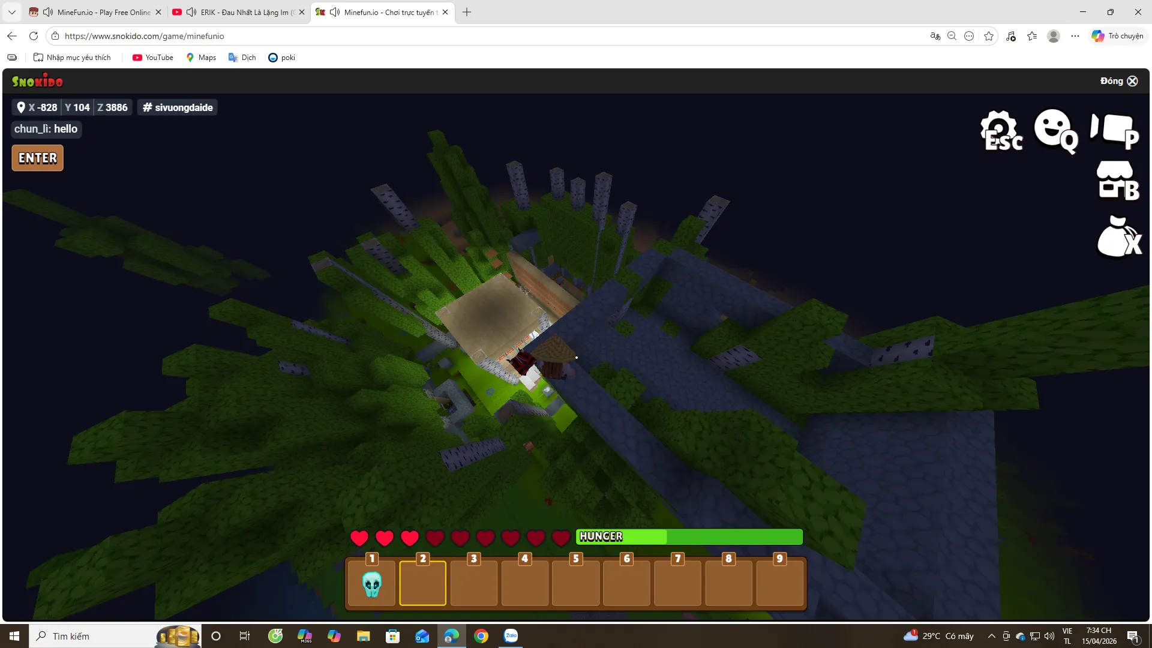Viewport: 1152px width, 648px height.
Task: Click the X -828 coordinate display
Action: (x=37, y=107)
